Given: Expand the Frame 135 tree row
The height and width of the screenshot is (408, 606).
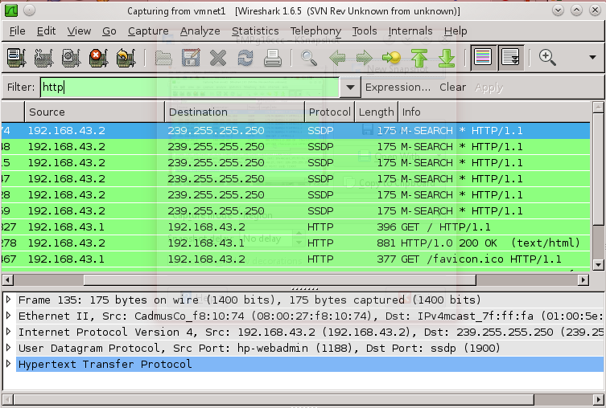Looking at the screenshot, I should pyautogui.click(x=9, y=300).
